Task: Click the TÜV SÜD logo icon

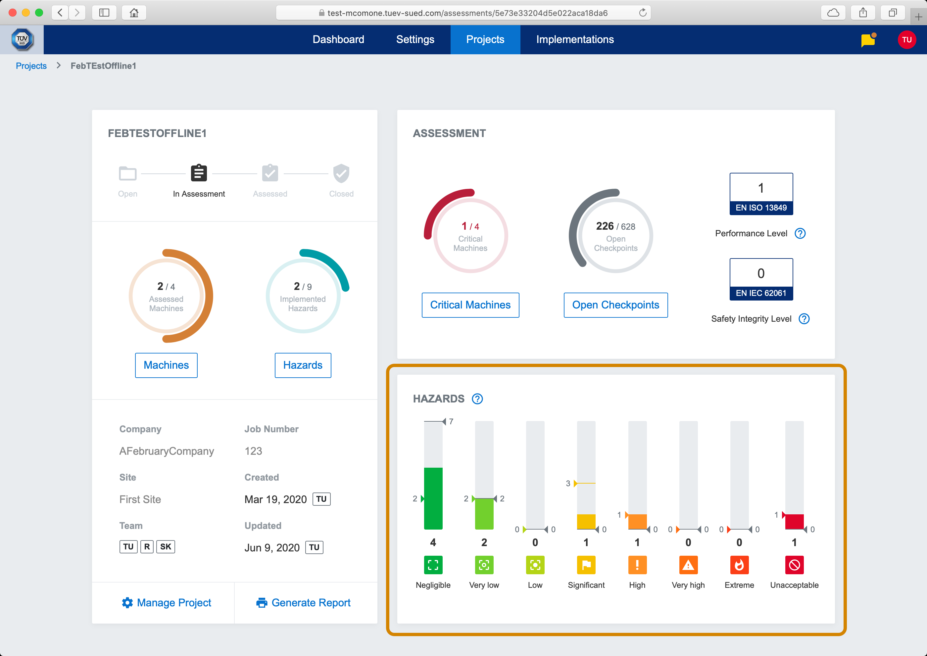Action: tap(22, 40)
